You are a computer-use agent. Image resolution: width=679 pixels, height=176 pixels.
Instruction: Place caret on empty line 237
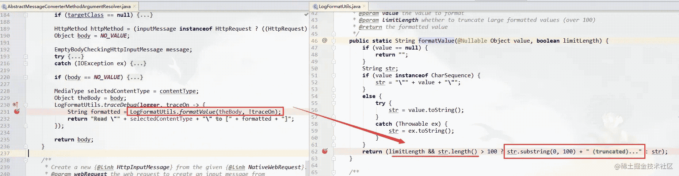(x=168, y=153)
